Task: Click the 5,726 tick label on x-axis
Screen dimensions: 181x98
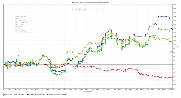Action: tap(158, 90)
